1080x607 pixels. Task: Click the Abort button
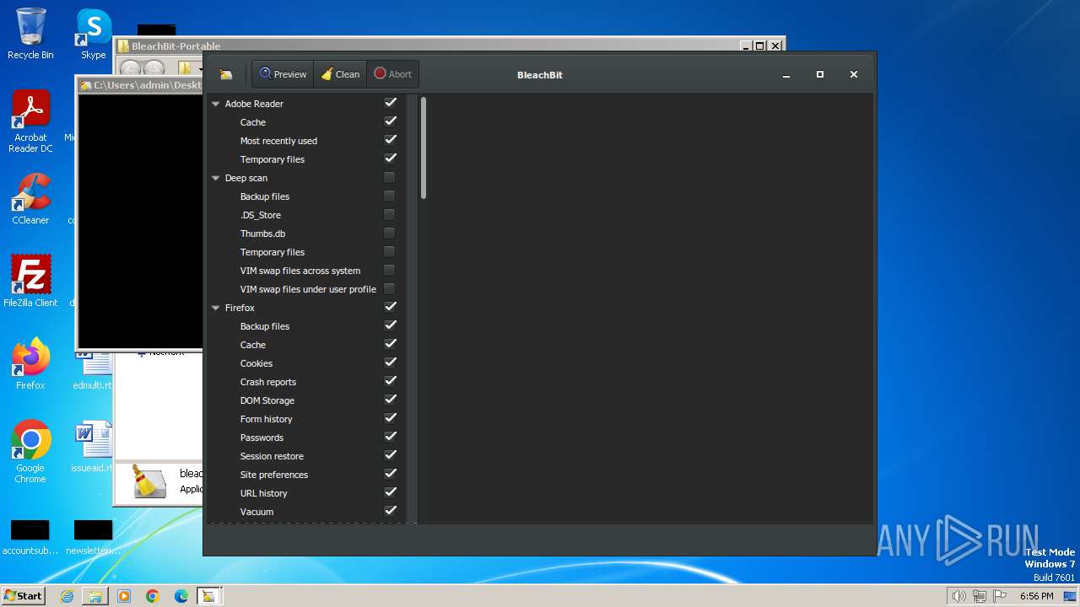pyautogui.click(x=392, y=74)
